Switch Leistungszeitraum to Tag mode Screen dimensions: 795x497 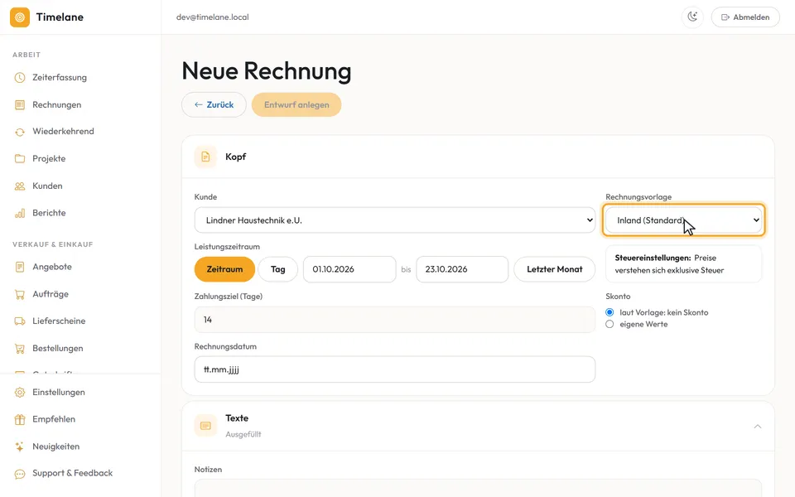coord(278,269)
